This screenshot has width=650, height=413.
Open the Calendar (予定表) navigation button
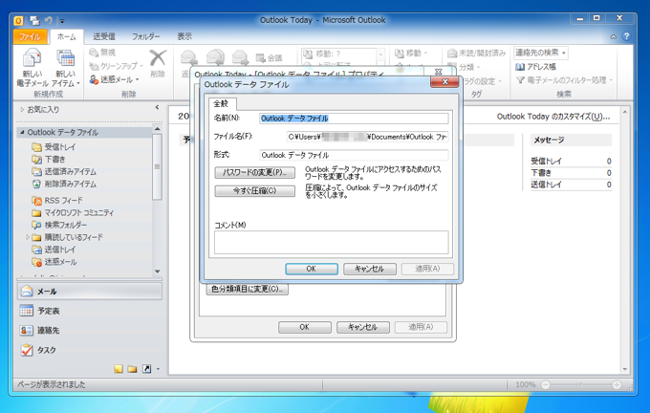click(90, 311)
